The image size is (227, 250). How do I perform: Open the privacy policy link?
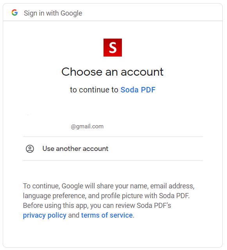(45, 215)
